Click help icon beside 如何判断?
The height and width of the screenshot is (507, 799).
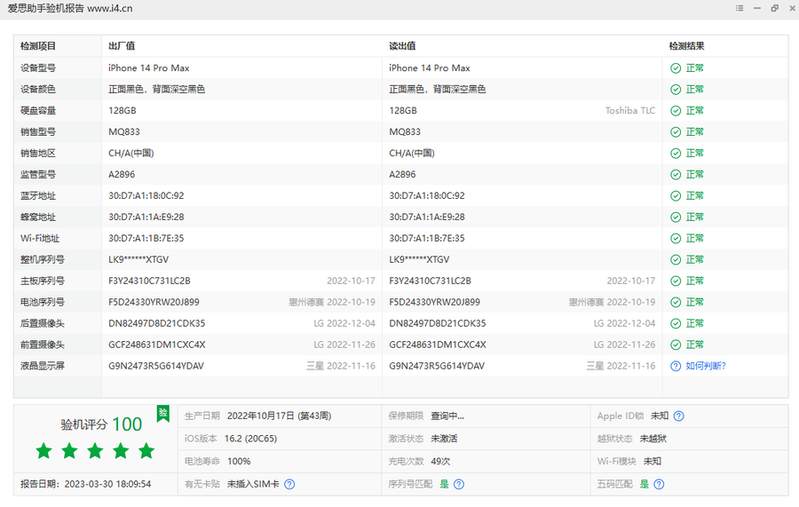click(676, 367)
